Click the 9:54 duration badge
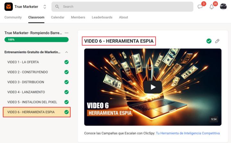The height and width of the screenshot is (143, 231). tap(214, 119)
